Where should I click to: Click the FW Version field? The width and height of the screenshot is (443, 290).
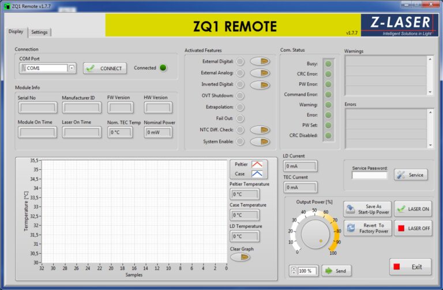coord(121,108)
